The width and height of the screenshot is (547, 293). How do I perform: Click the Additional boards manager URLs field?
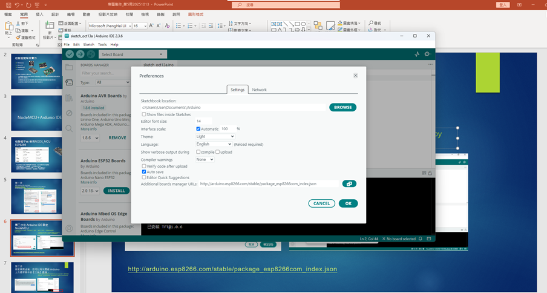268,184
